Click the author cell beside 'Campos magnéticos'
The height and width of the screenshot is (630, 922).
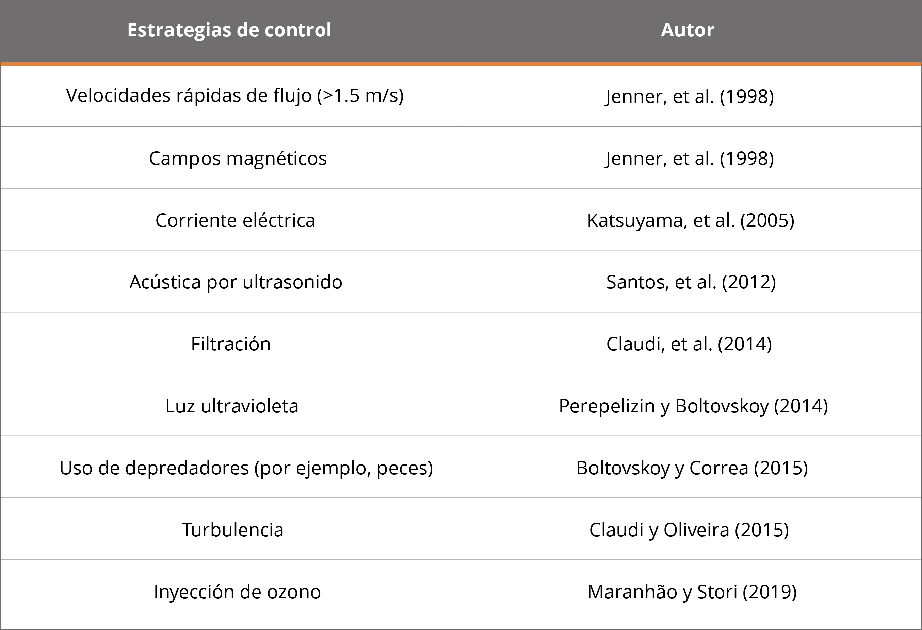click(x=690, y=158)
